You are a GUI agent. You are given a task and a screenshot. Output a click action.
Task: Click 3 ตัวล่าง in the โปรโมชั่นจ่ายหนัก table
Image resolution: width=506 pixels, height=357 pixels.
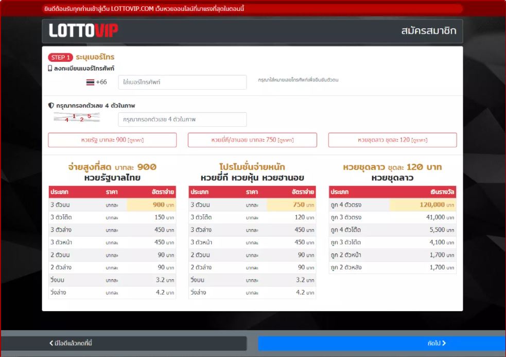point(201,230)
